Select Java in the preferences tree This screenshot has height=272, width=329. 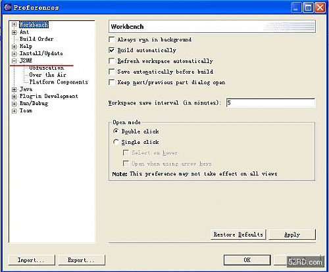(26, 89)
